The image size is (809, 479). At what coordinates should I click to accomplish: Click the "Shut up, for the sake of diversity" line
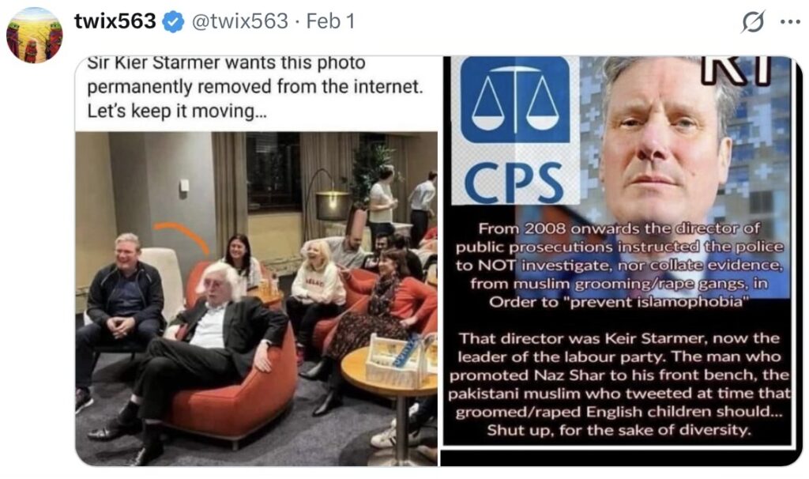[x=619, y=430]
